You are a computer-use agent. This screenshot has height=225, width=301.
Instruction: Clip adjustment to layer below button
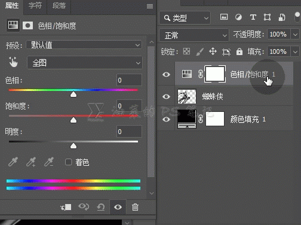66,207
